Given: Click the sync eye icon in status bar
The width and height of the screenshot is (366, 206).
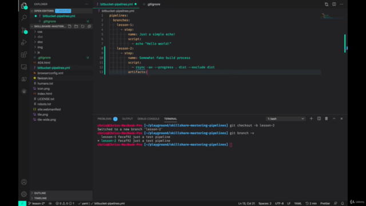Looking at the screenshot, I should point(50,204).
